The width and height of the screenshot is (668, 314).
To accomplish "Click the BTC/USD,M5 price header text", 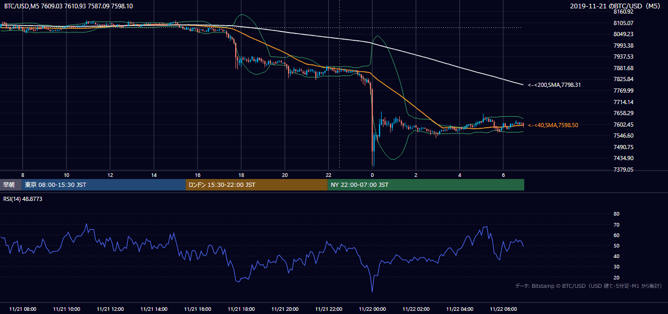I will (68, 6).
